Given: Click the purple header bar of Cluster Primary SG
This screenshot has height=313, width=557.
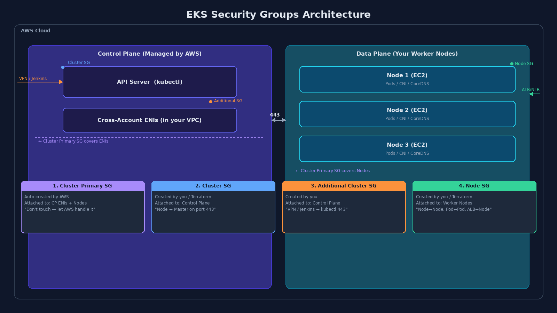Looking at the screenshot, I should pyautogui.click(x=83, y=186).
